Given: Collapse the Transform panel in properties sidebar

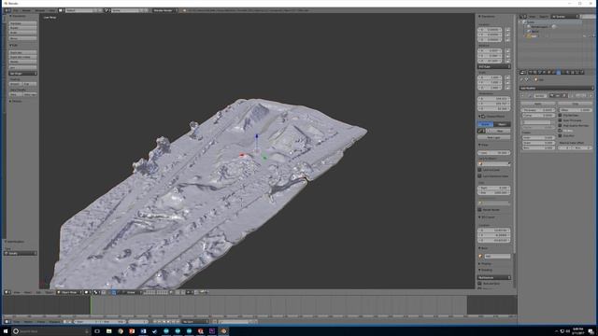Looking at the screenshot, I should coord(487,17).
